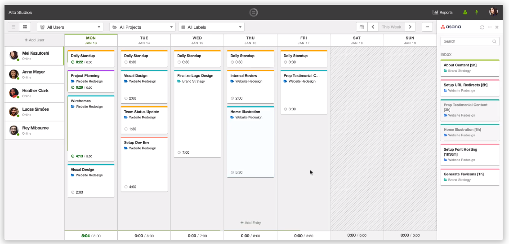The height and width of the screenshot is (244, 509).
Task: Open the All Projects dropdown
Action: pyautogui.click(x=143, y=27)
